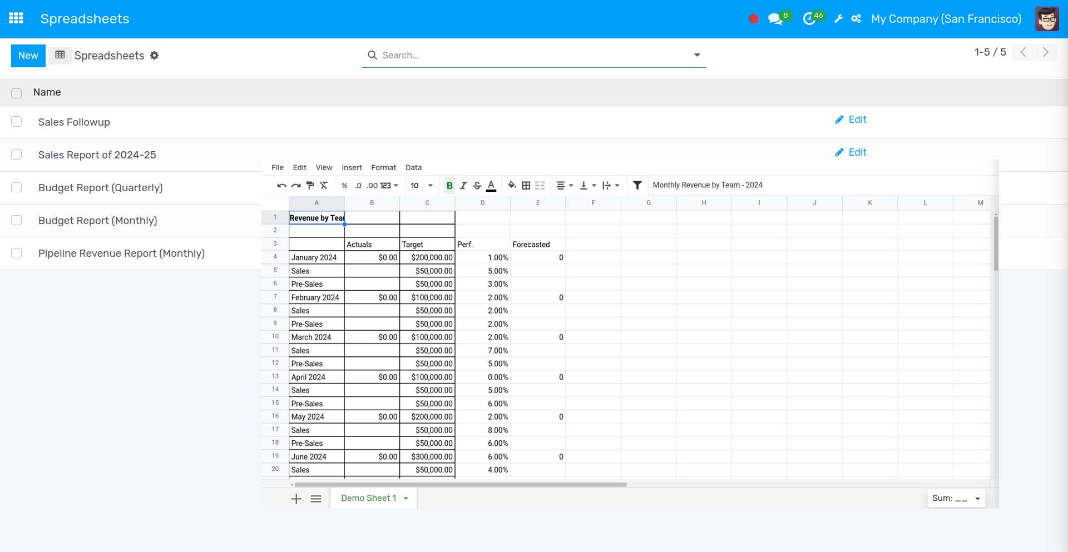Open the File menu
1068x552 pixels.
coord(278,167)
